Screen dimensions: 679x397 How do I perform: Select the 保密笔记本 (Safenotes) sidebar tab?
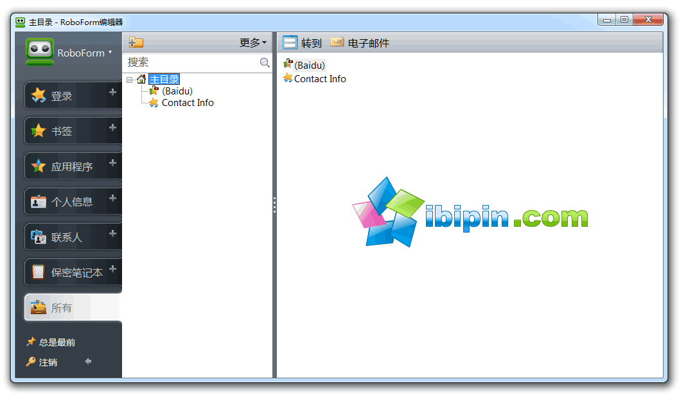point(71,272)
